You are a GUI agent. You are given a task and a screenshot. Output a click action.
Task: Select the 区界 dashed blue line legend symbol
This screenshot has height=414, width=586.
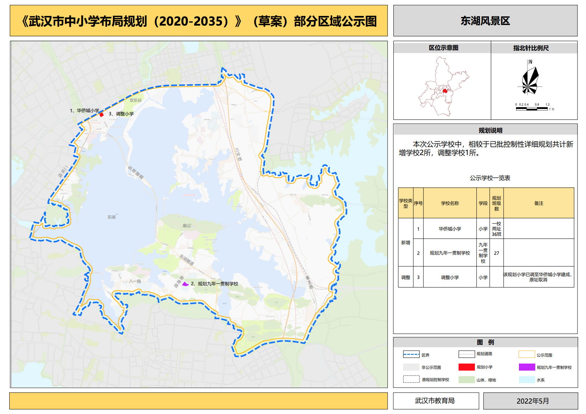411,355
